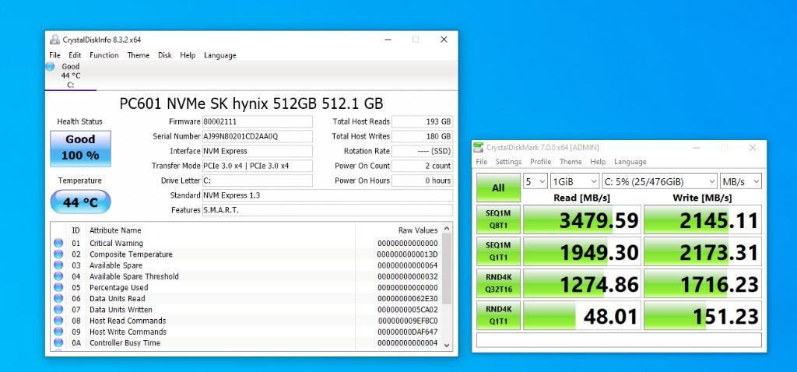Click the Serial Number field
Viewport: 797px width, 372px height.
(257, 136)
